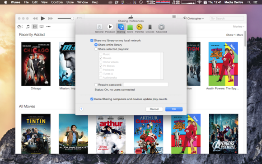Image resolution: width=262 pixels, height=164 pixels.
Task: Click the iTunes Search field
Action: click(227, 19)
